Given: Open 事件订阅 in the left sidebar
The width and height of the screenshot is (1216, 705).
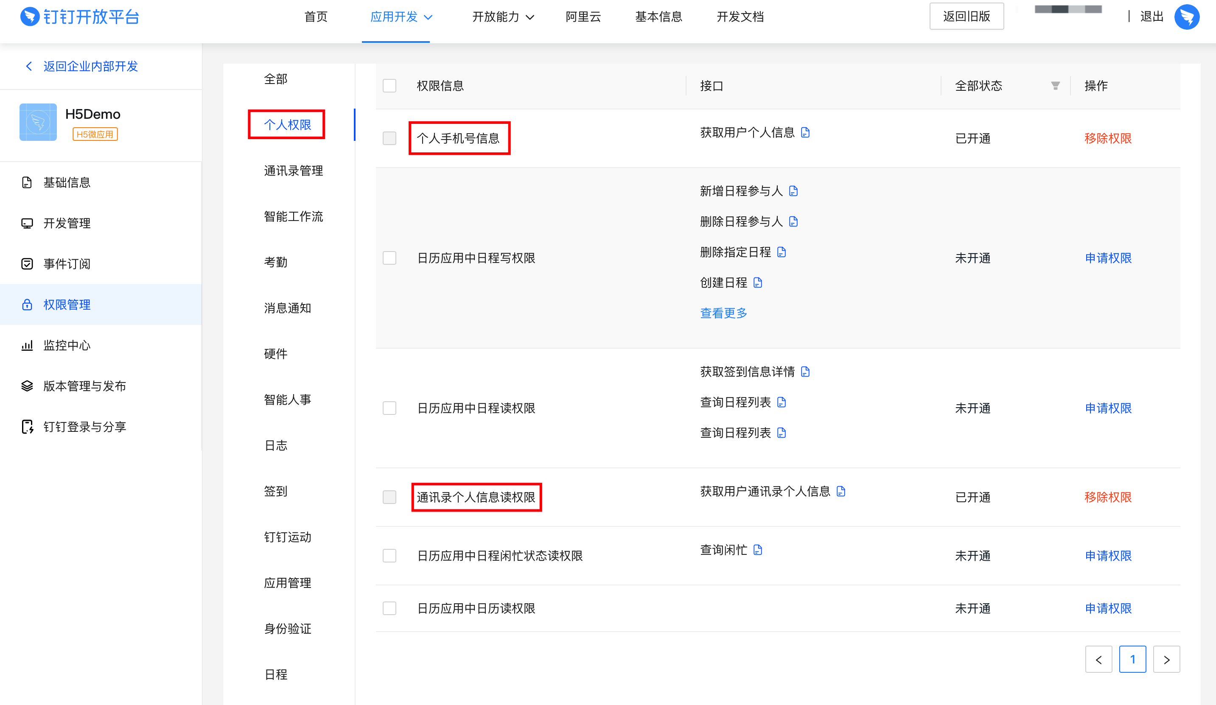Looking at the screenshot, I should (67, 263).
